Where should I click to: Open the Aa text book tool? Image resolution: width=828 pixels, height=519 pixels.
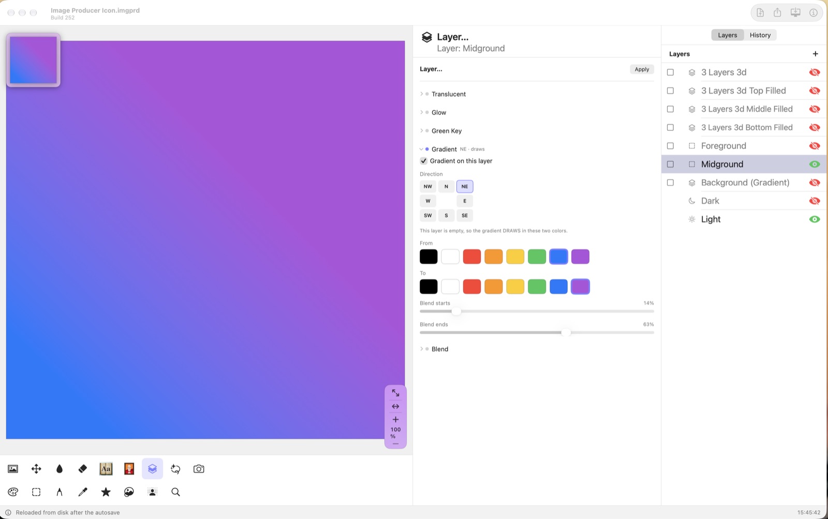(x=106, y=469)
